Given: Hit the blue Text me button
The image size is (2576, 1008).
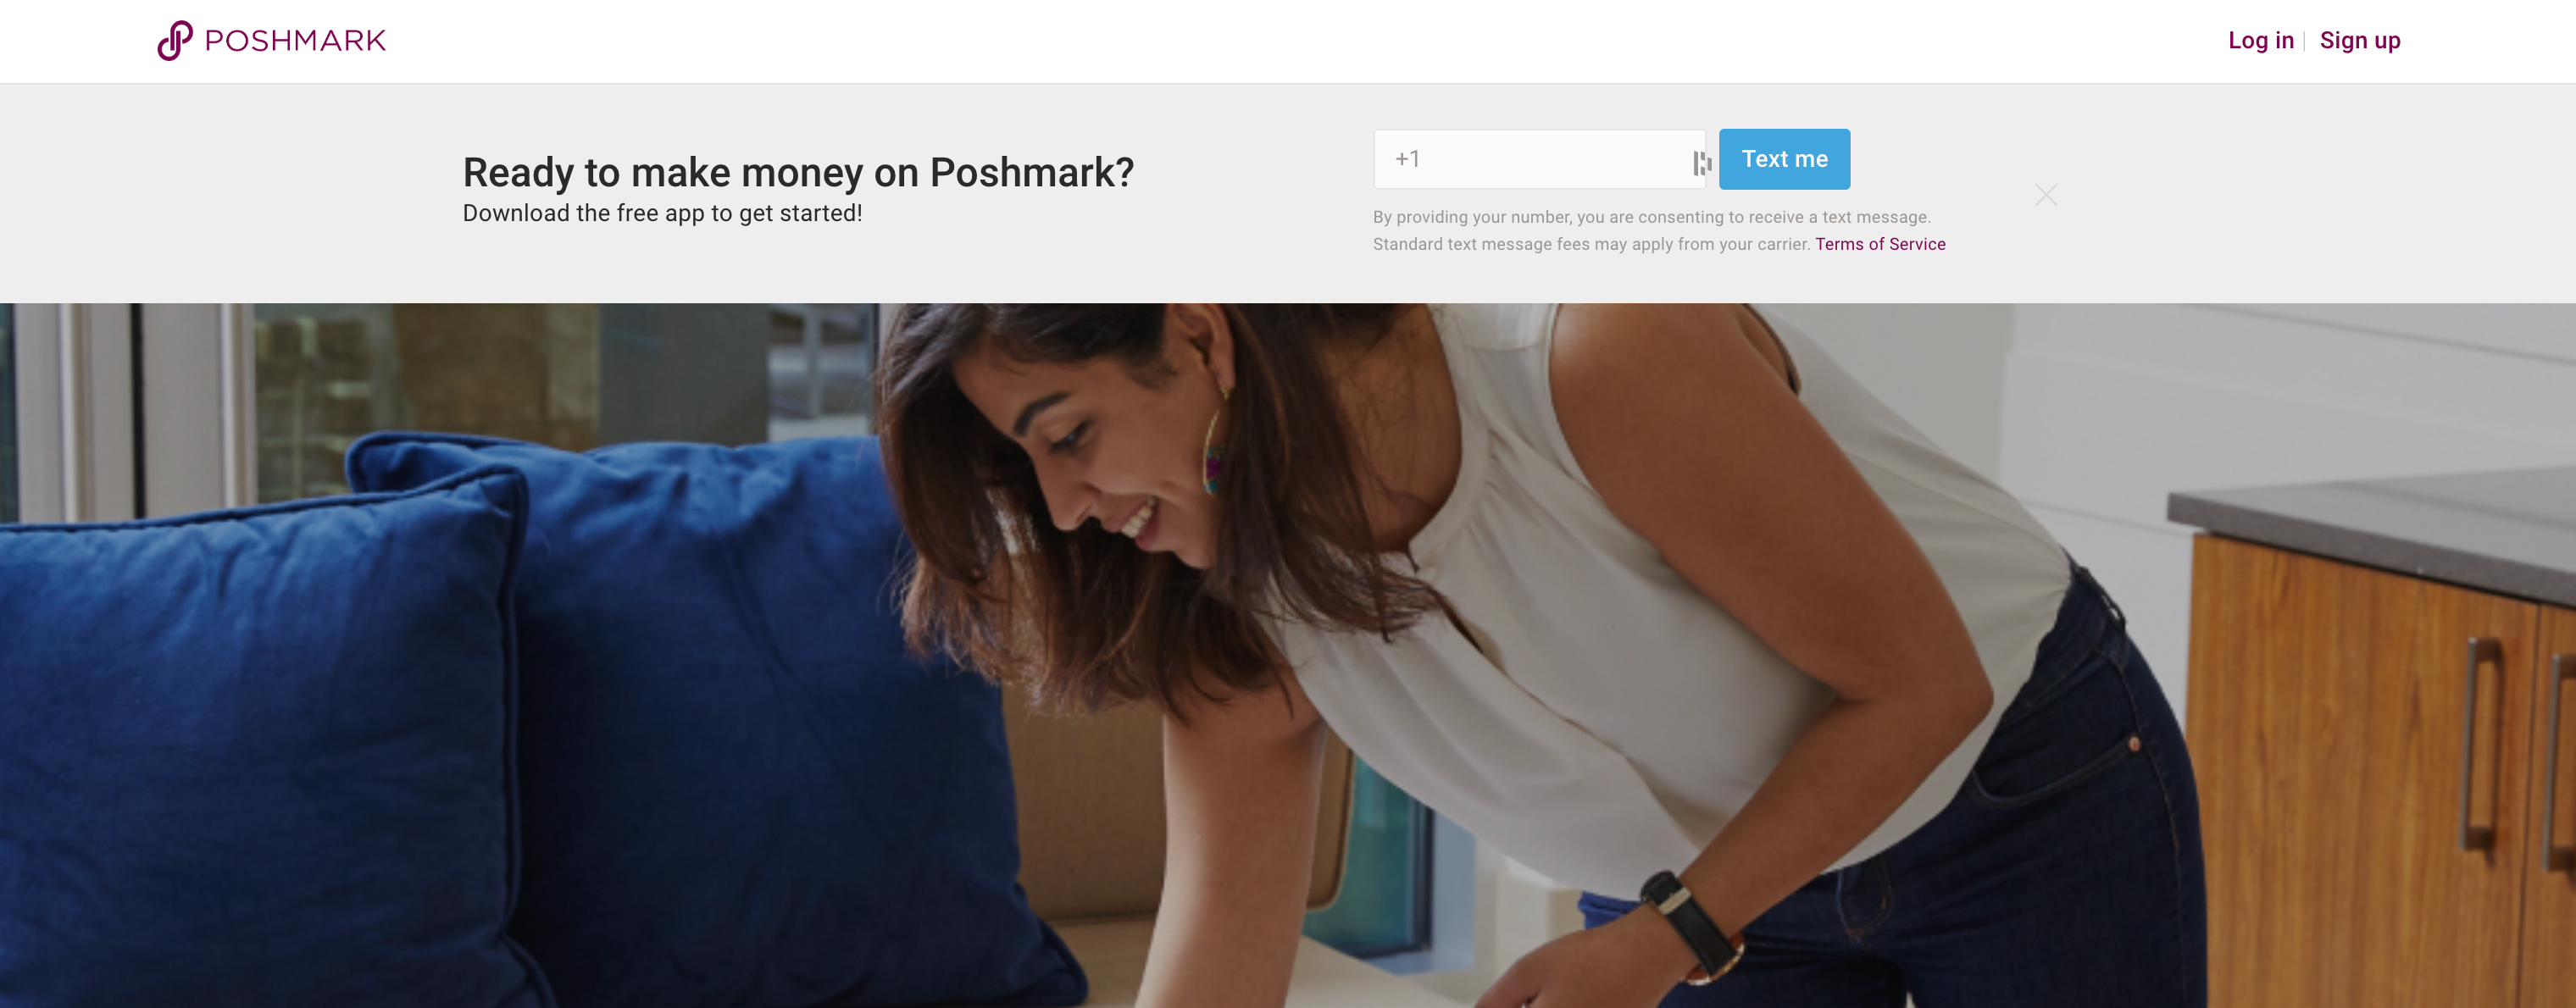Looking at the screenshot, I should [1784, 159].
